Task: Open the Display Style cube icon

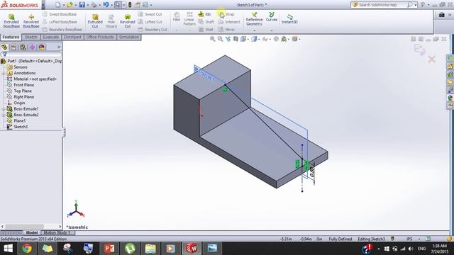Action: click(x=254, y=39)
